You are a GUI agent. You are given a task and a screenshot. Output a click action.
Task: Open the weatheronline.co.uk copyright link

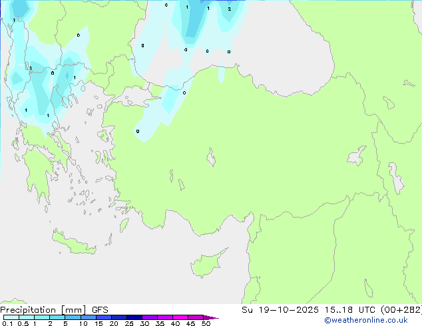[x=366, y=320]
